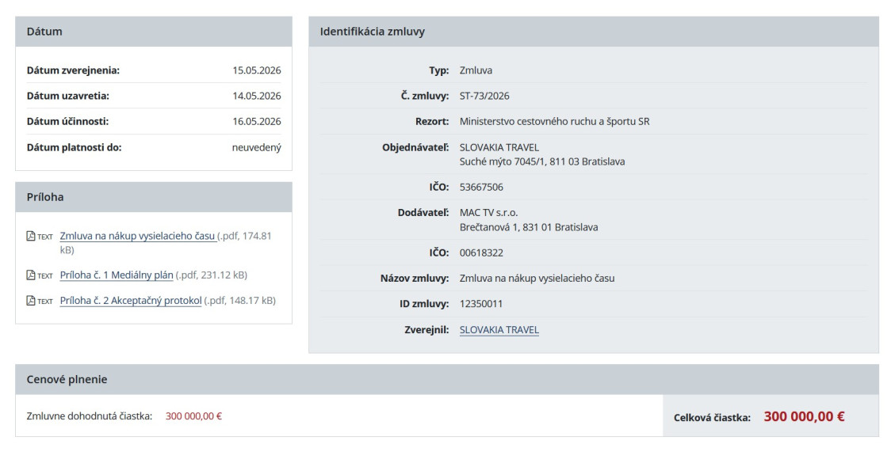Click the Identifikácia zmluvy header
This screenshot has height=463, width=895.
594,32
